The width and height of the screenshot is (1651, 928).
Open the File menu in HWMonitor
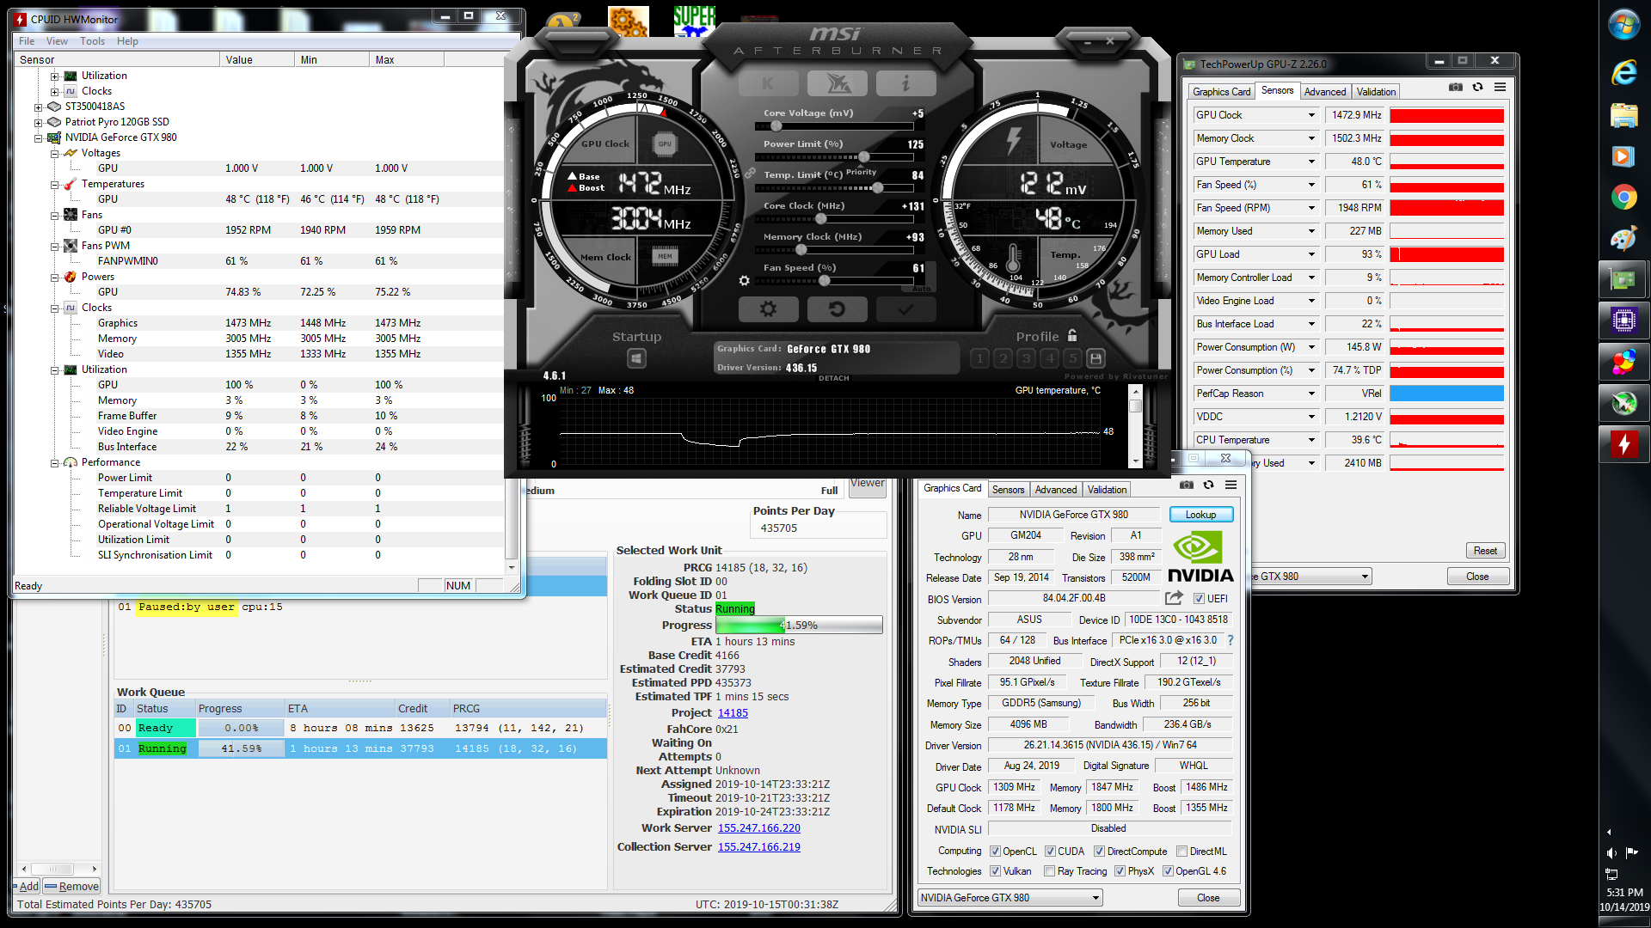tap(27, 41)
